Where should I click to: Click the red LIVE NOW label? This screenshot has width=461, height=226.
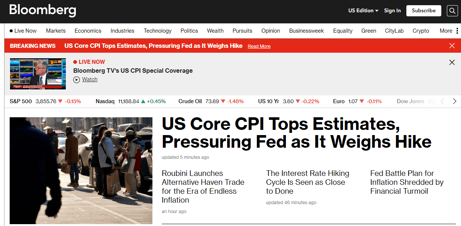pos(89,62)
